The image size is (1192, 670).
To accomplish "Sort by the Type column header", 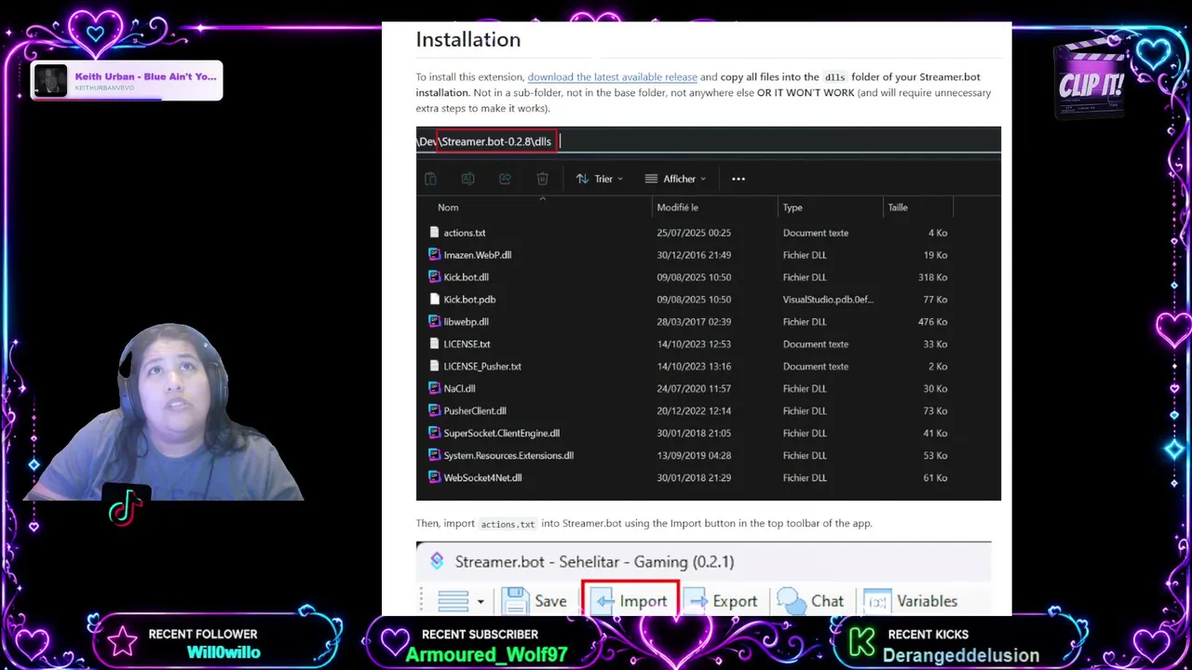I will pyautogui.click(x=792, y=208).
